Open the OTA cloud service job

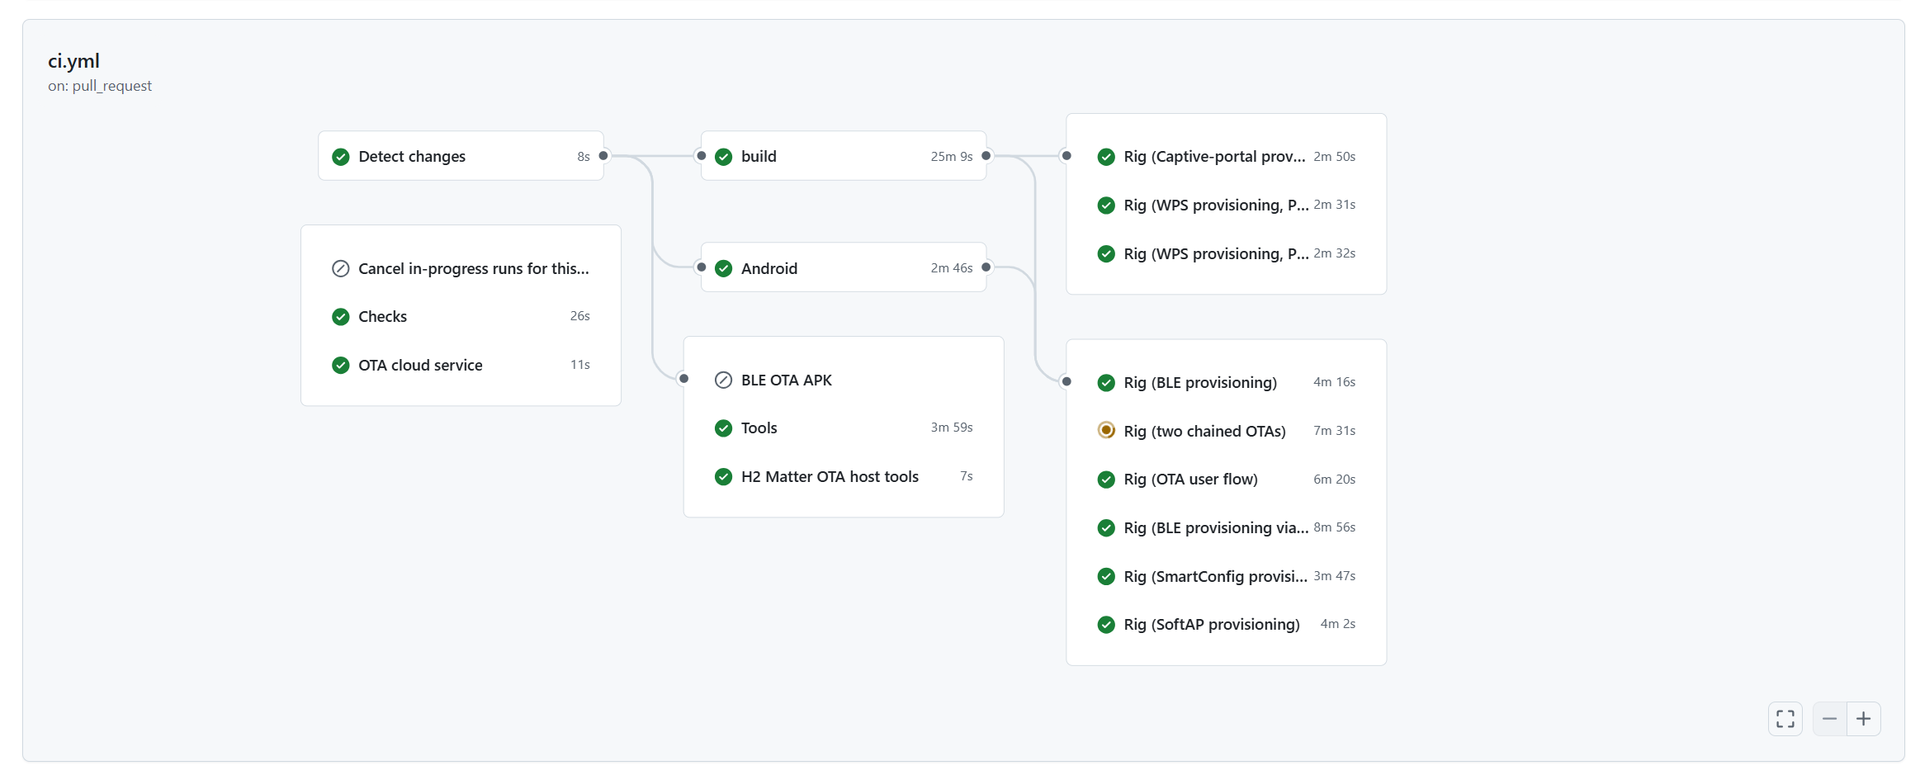[x=461, y=365]
